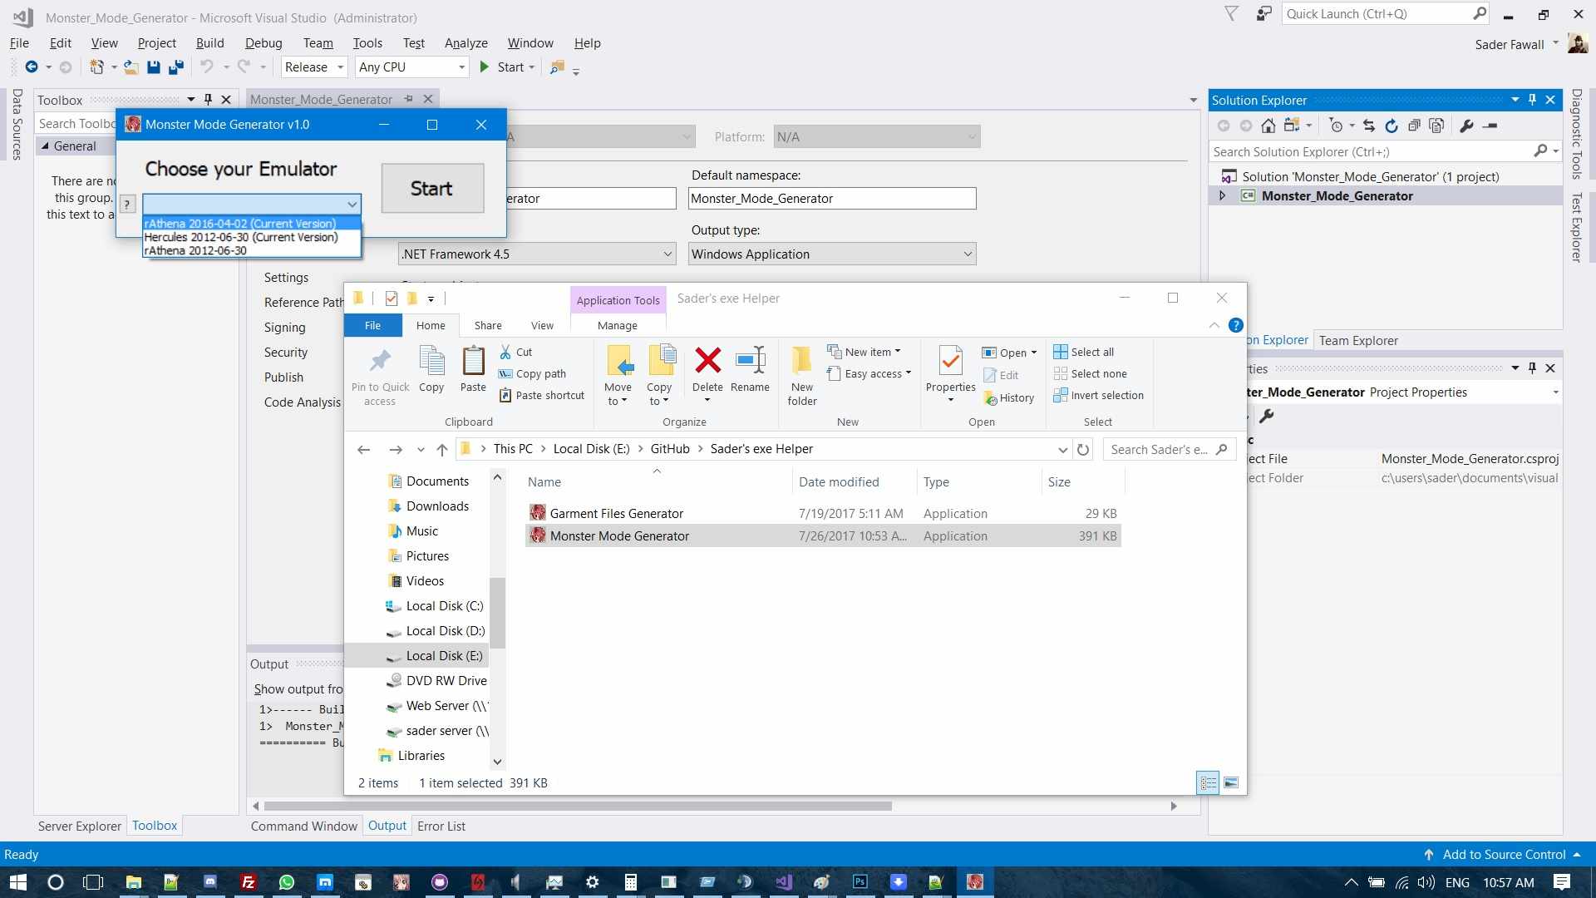Switch to Error List tab
The image size is (1596, 898).
[x=441, y=826]
